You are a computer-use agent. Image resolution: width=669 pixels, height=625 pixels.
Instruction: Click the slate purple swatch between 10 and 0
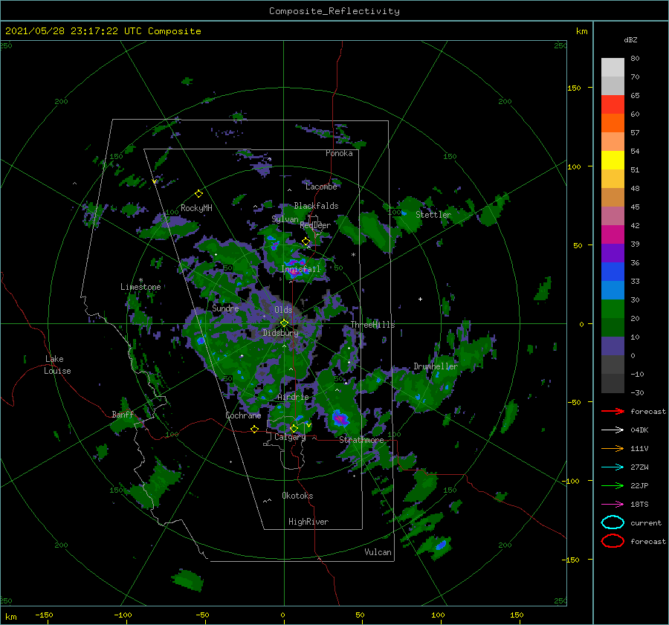click(x=613, y=346)
